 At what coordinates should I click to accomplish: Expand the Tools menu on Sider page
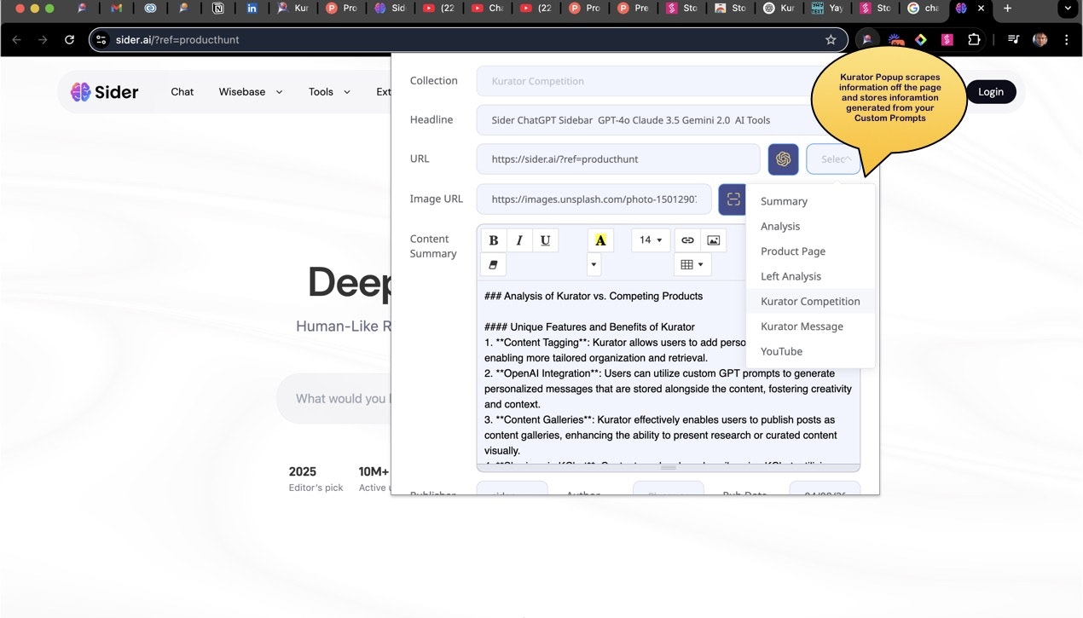pyautogui.click(x=329, y=92)
